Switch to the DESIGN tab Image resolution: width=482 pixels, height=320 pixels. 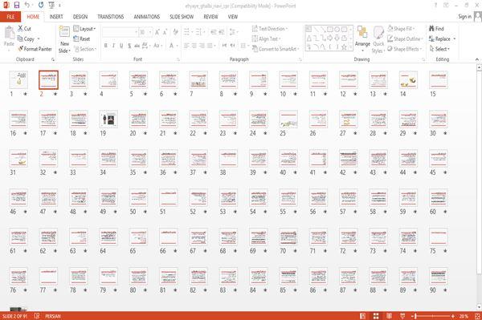pos(80,17)
